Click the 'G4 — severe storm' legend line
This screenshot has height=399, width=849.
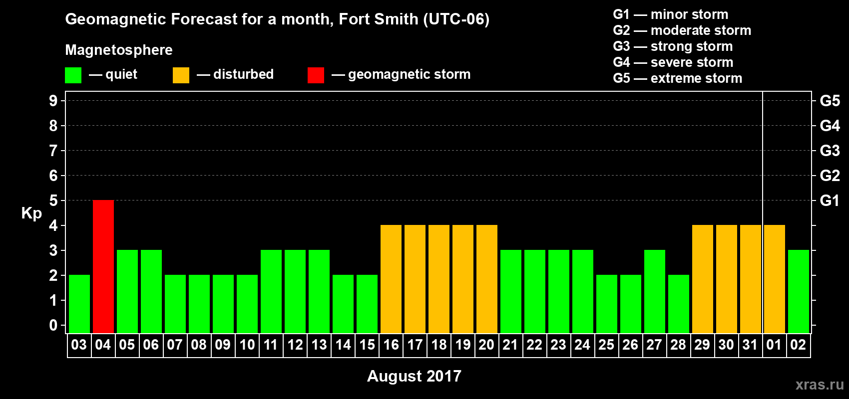point(673,62)
